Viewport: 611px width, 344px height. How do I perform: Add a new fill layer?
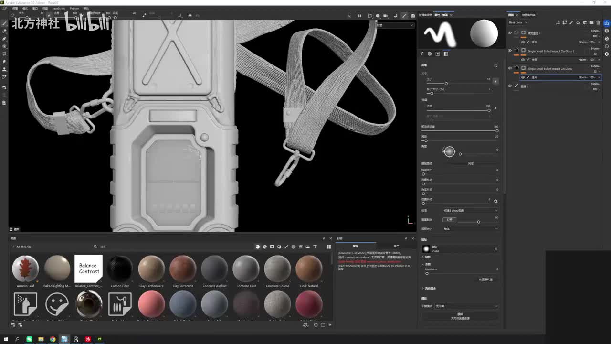click(579, 22)
